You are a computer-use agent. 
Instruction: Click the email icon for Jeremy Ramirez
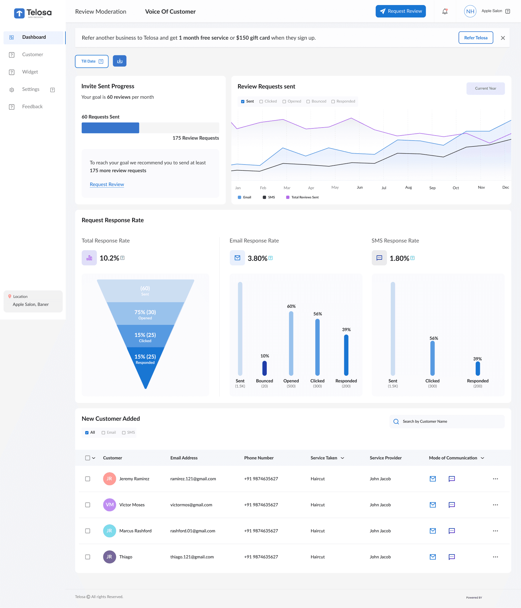click(433, 479)
